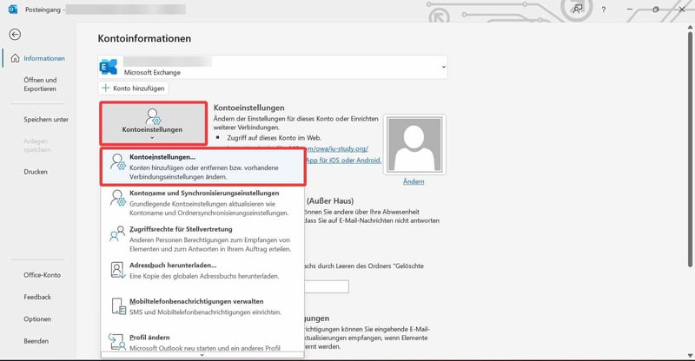This screenshot has height=361, width=695.
Task: Click the profile picture placeholder
Action: pyautogui.click(x=414, y=144)
